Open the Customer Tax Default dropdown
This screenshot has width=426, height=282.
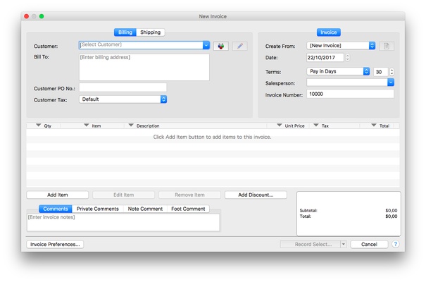[123, 99]
